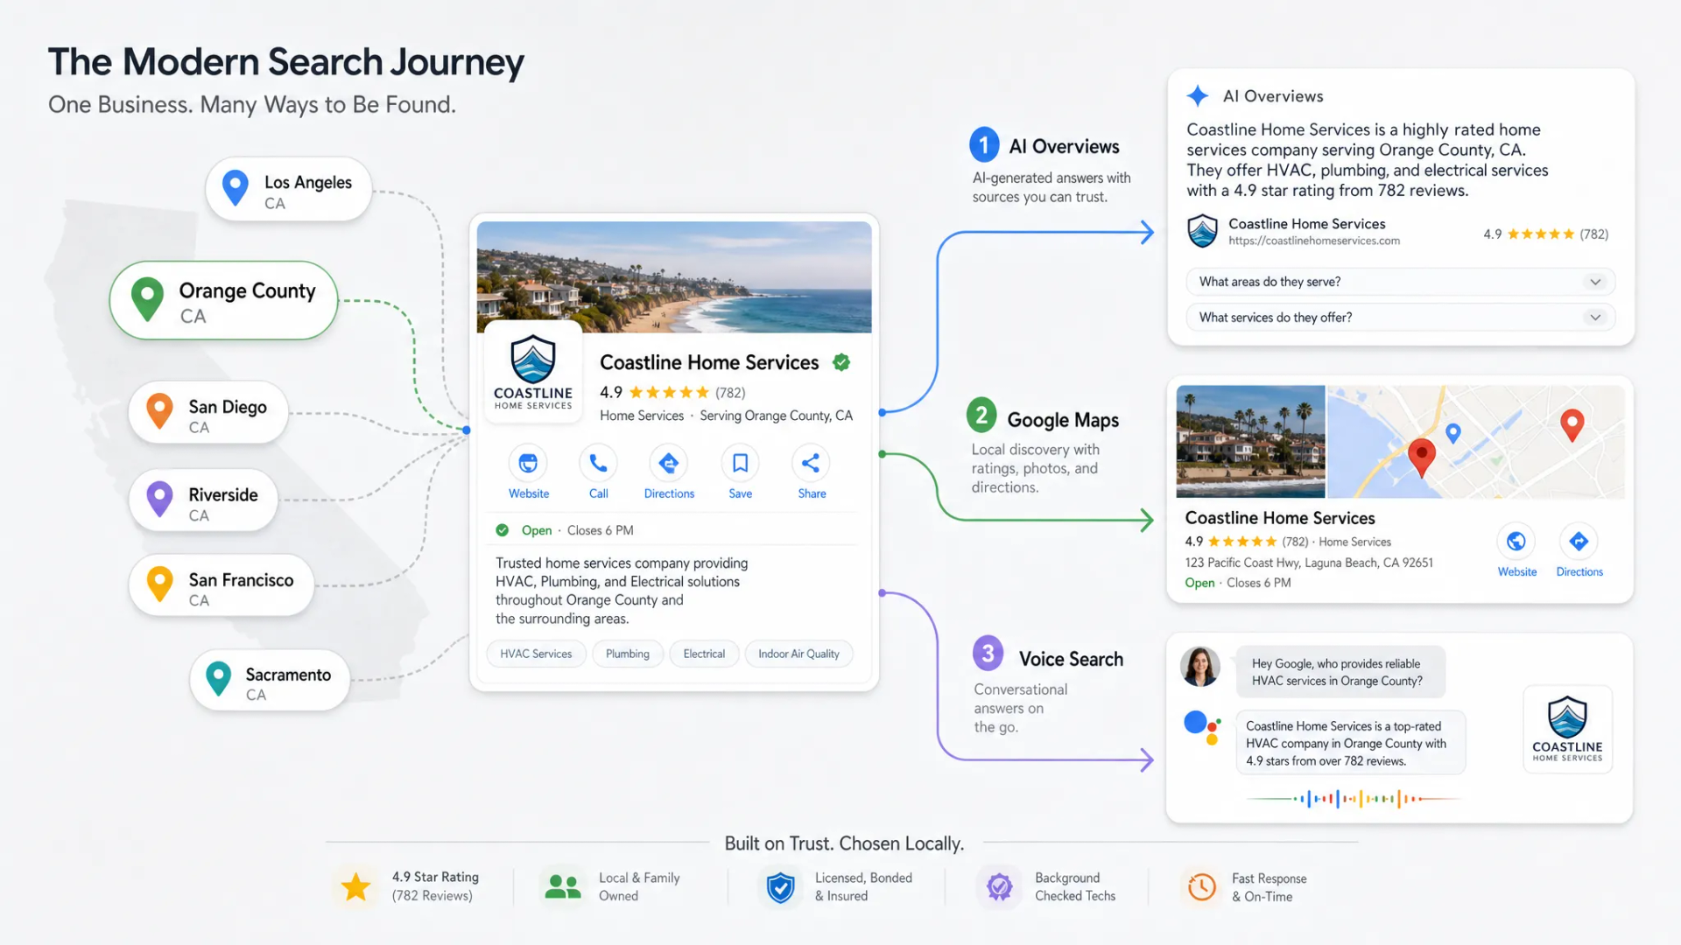
Task: Click the address "123 Pacific Coast Hwy" text
Action: pos(1309,563)
